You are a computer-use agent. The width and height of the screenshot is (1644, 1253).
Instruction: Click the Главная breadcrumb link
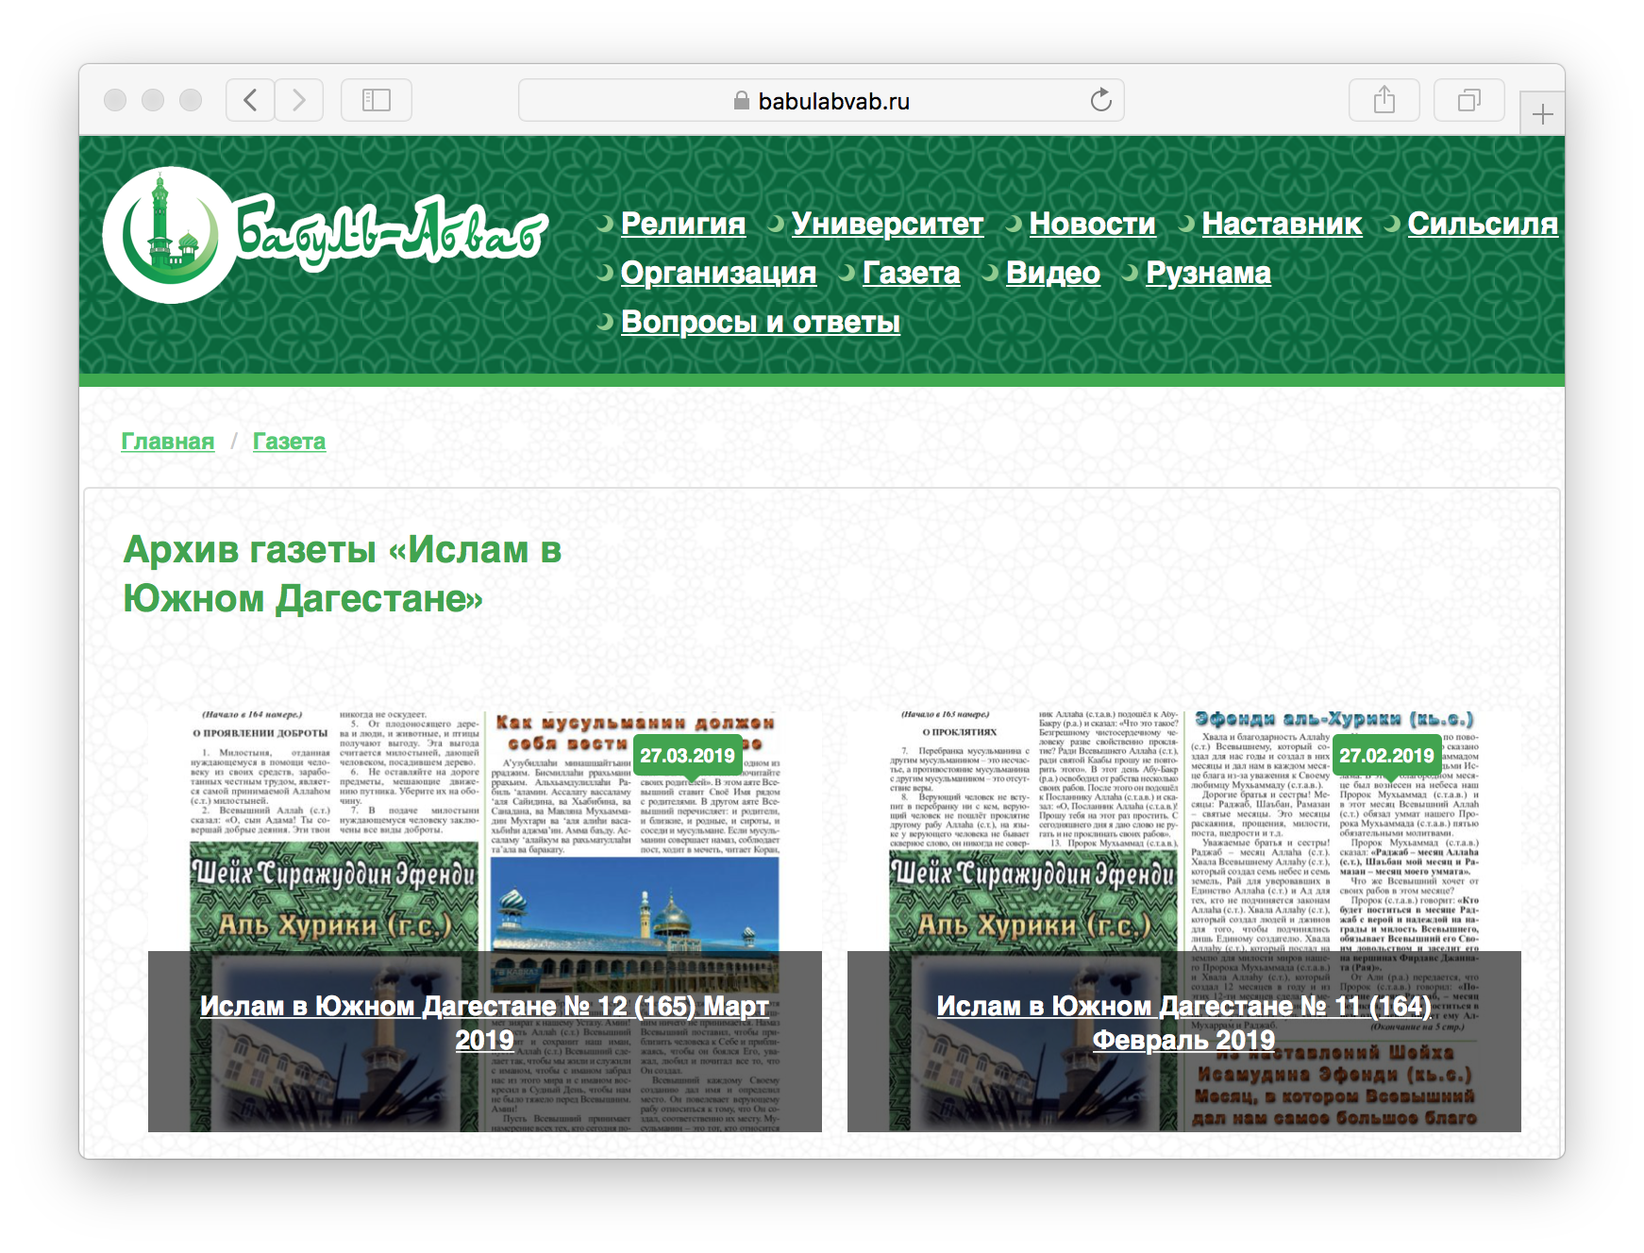tap(168, 442)
